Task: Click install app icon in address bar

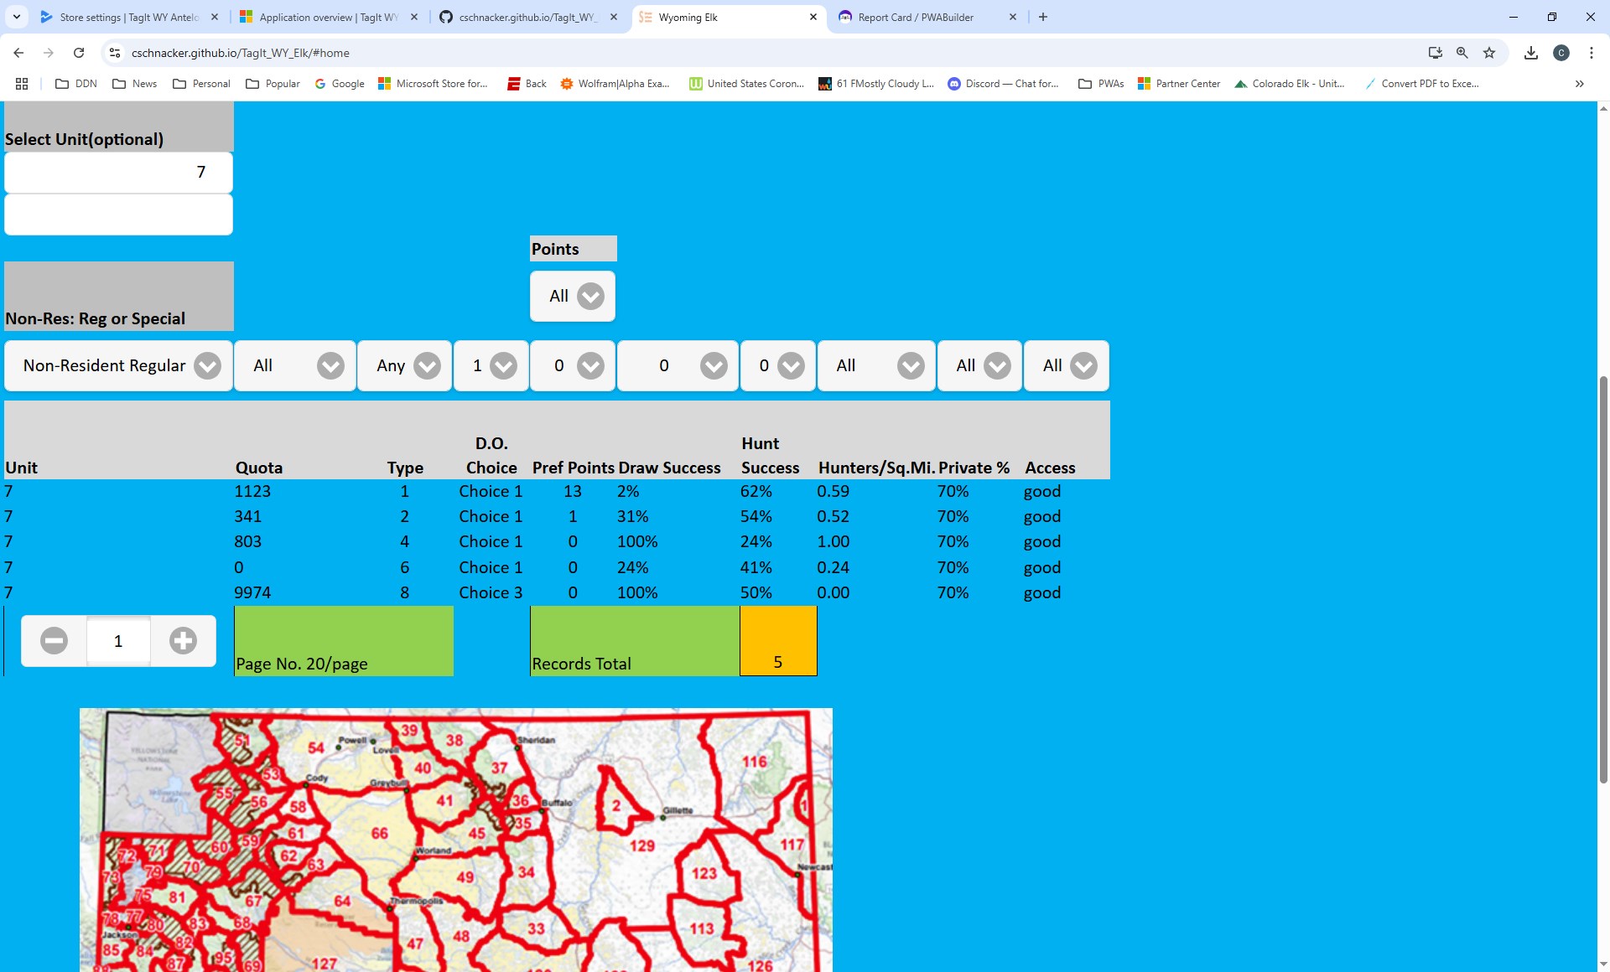Action: tap(1435, 53)
